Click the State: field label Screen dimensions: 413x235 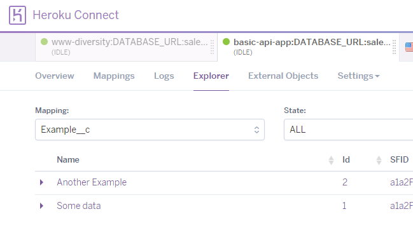coord(295,111)
